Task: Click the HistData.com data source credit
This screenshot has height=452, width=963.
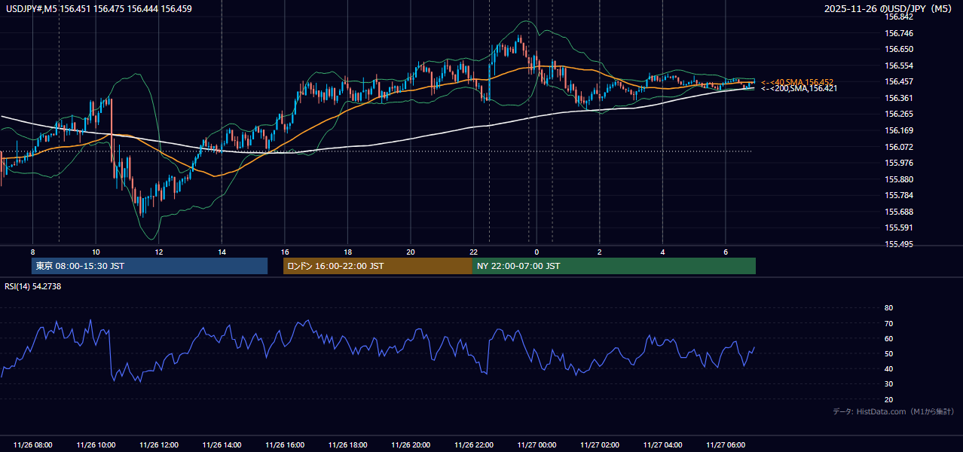Action: pos(893,411)
